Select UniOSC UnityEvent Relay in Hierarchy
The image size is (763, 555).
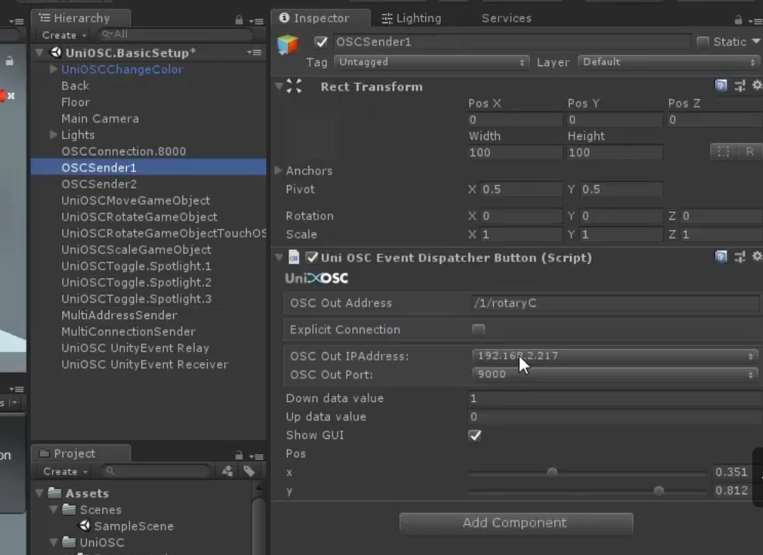[x=135, y=347]
